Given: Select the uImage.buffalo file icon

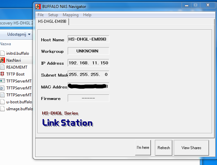Looking at the screenshot, I should coord(3,109).
